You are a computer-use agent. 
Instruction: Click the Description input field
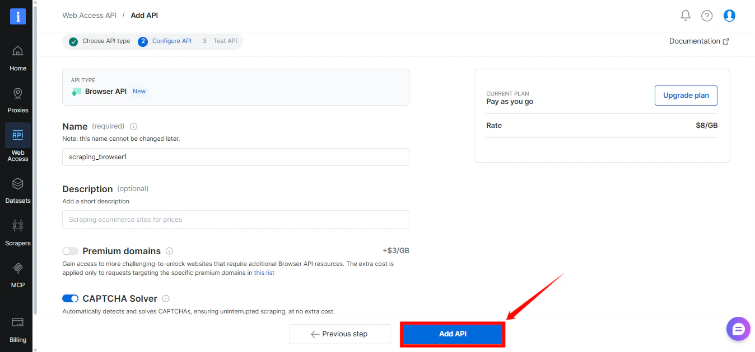[235, 219]
